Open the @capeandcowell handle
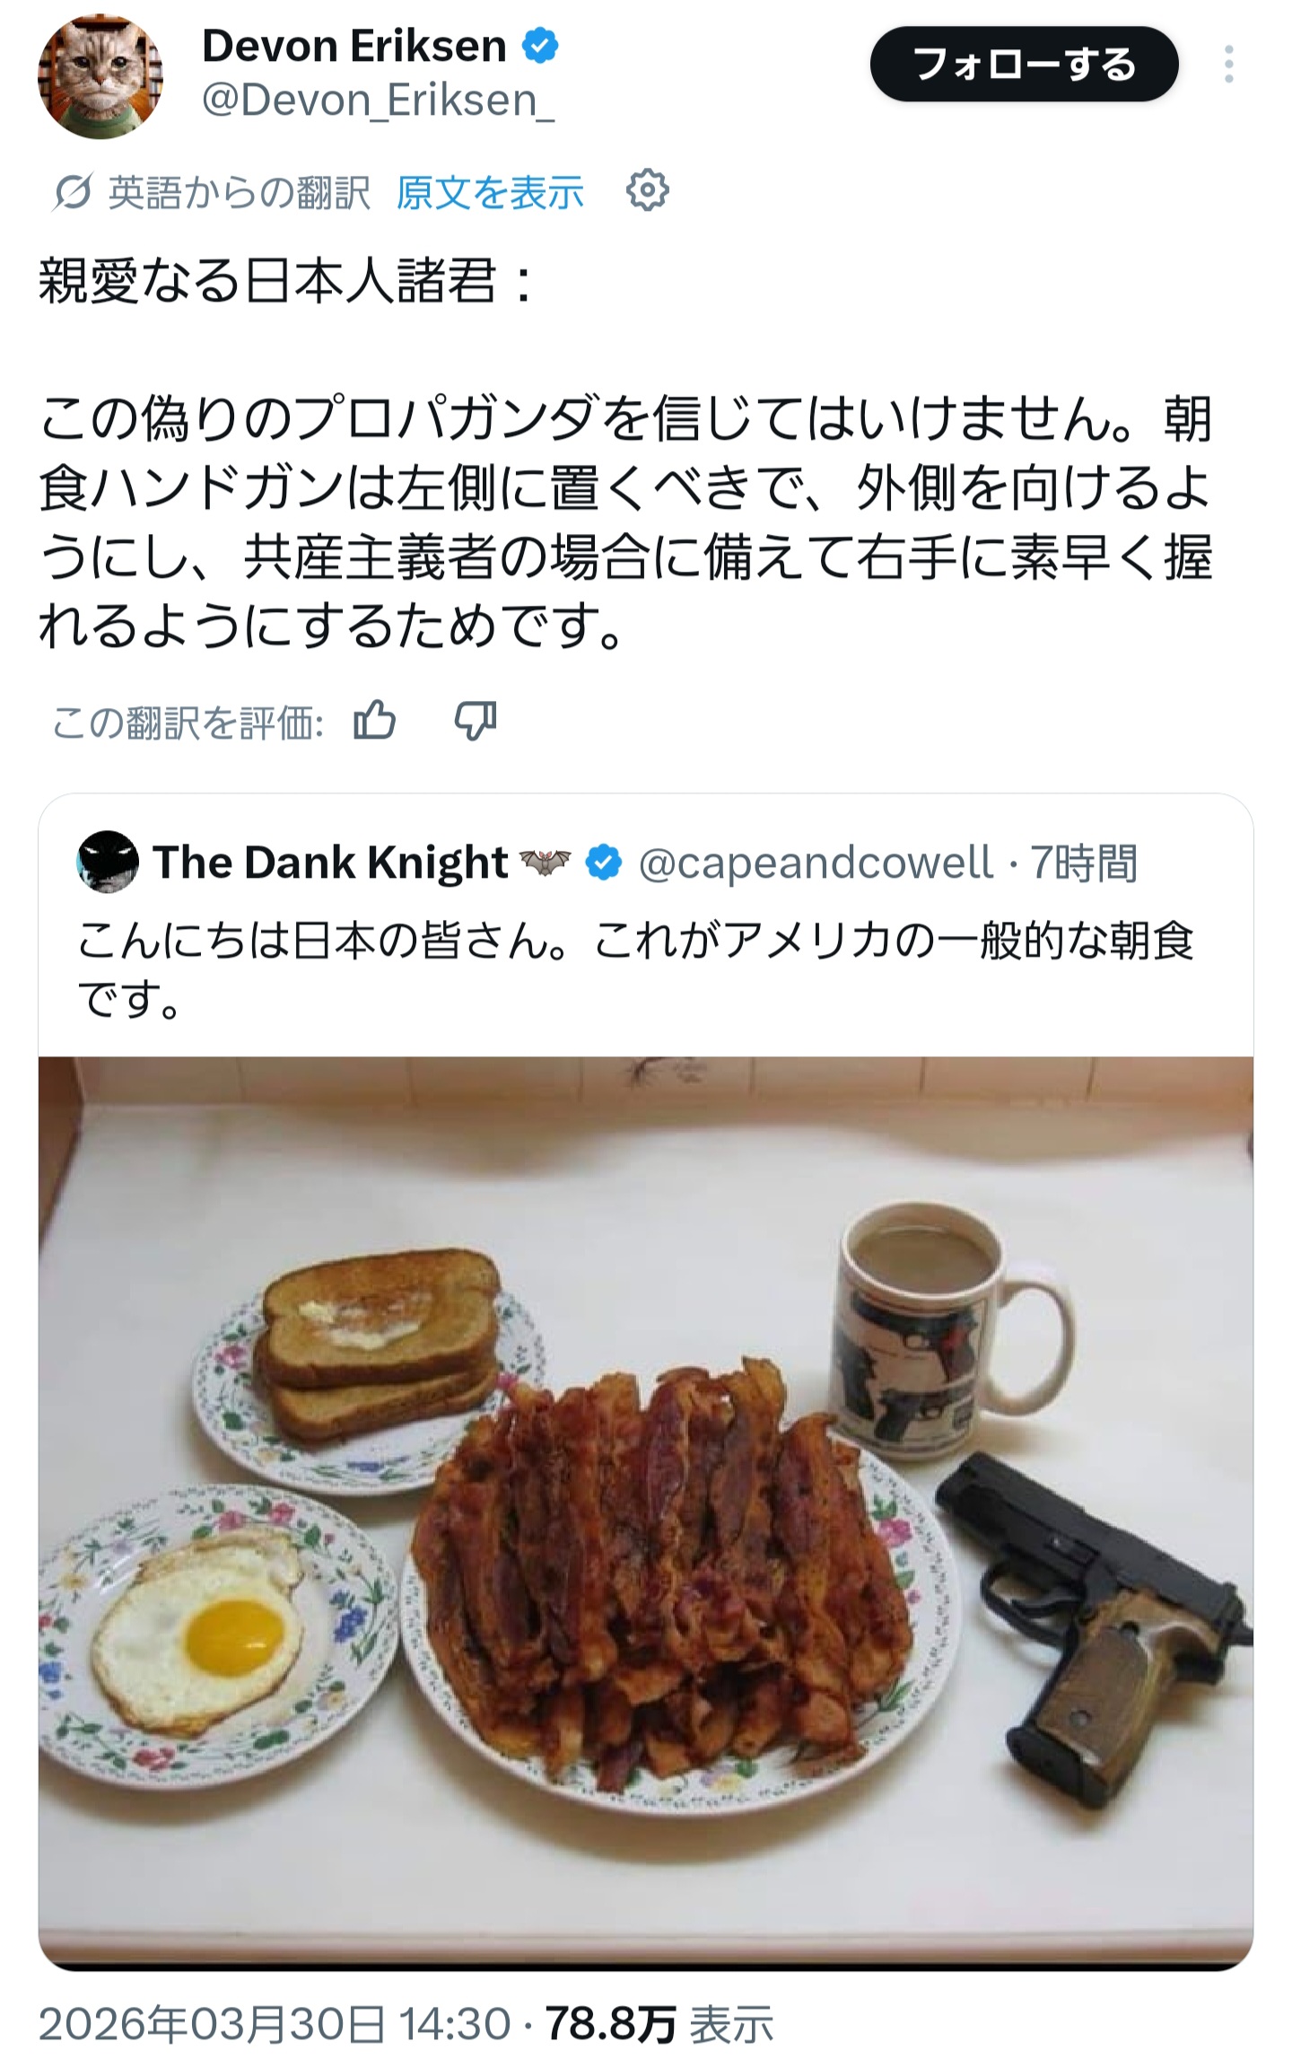Image resolution: width=1292 pixels, height=2059 pixels. 816,863
